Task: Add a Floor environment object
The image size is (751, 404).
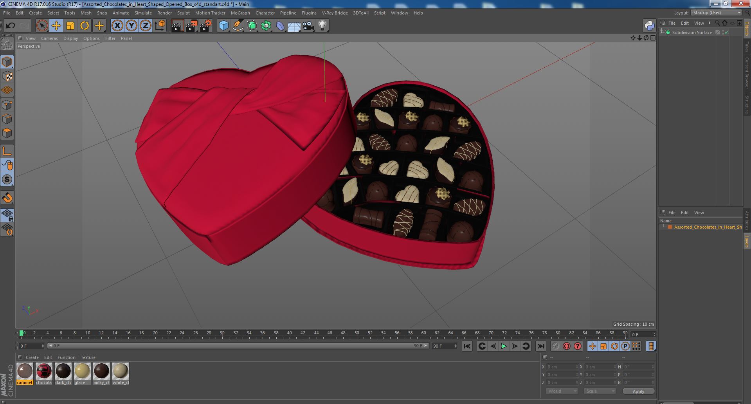Action: [294, 26]
